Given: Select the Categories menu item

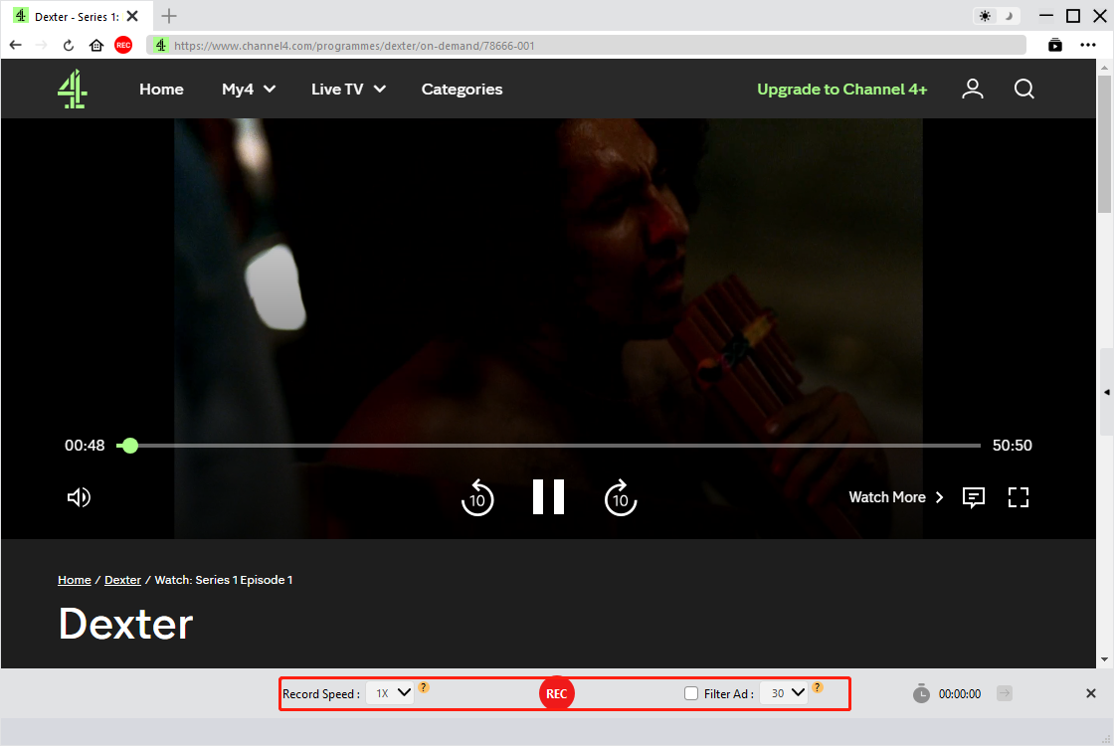Looking at the screenshot, I should click(x=462, y=89).
